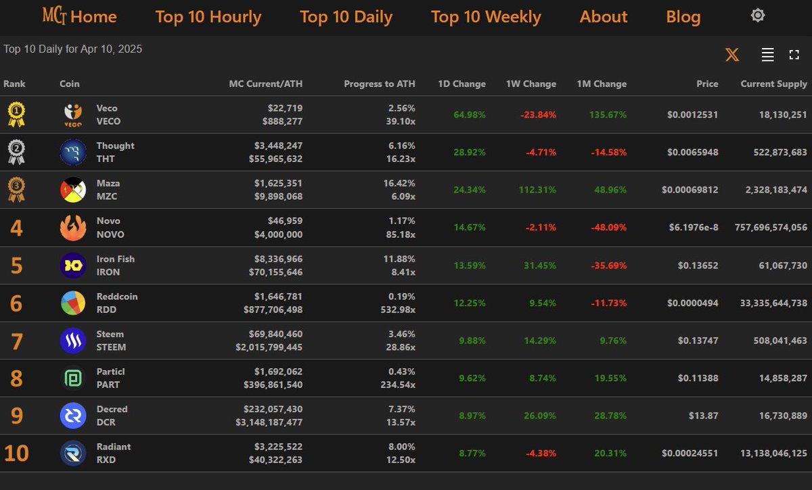
Task: Open the Top 10 Weekly tab
Action: click(486, 17)
